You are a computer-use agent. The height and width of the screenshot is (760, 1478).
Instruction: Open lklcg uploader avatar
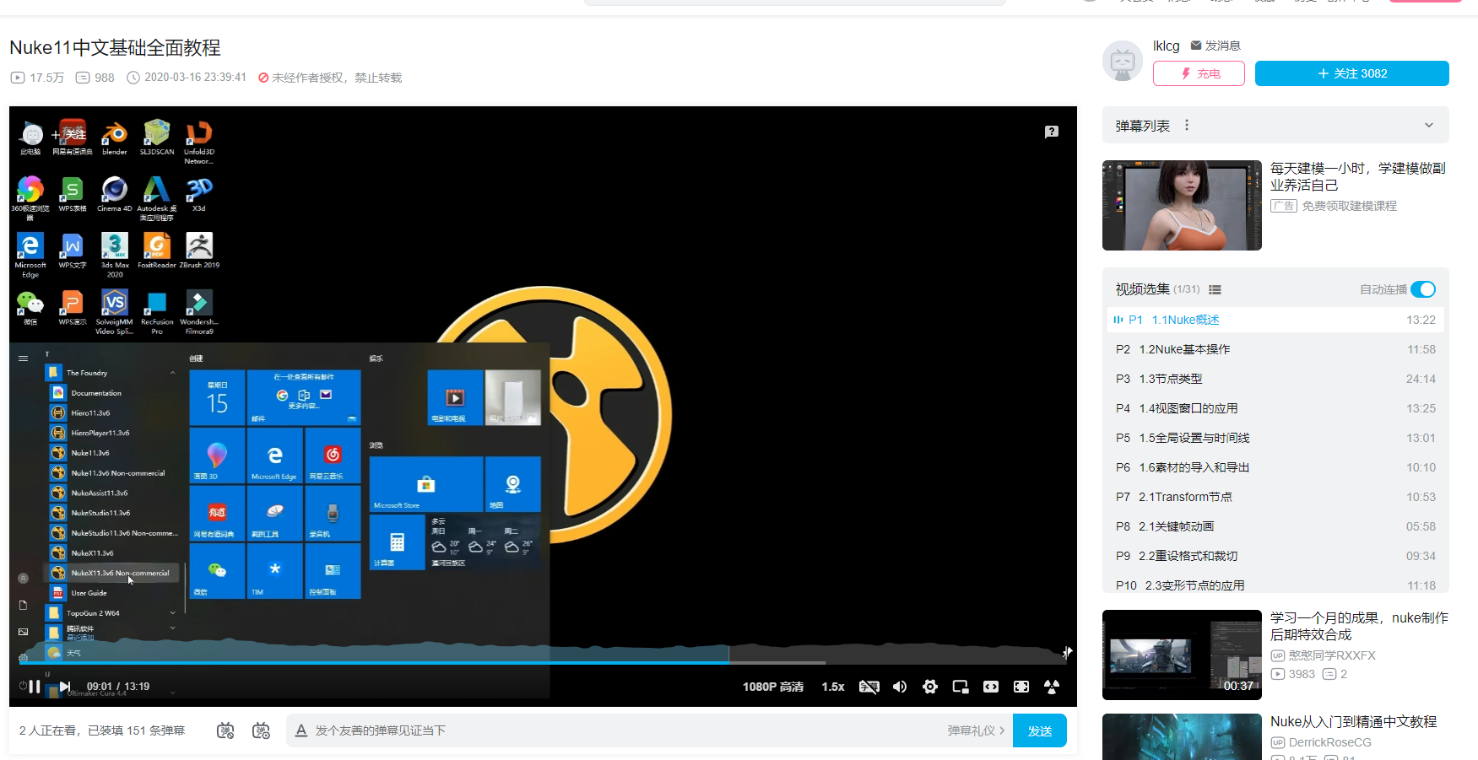(x=1123, y=61)
